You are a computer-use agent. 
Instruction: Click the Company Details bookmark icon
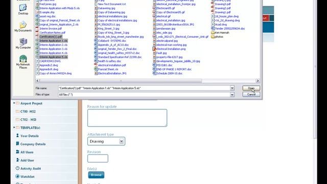coord(17,144)
